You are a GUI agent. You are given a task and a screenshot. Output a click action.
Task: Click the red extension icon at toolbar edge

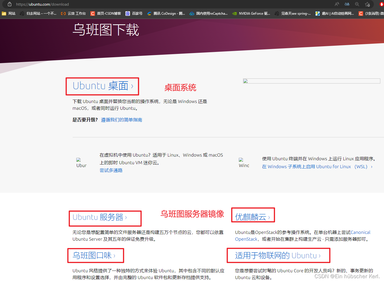(x=381, y=4)
